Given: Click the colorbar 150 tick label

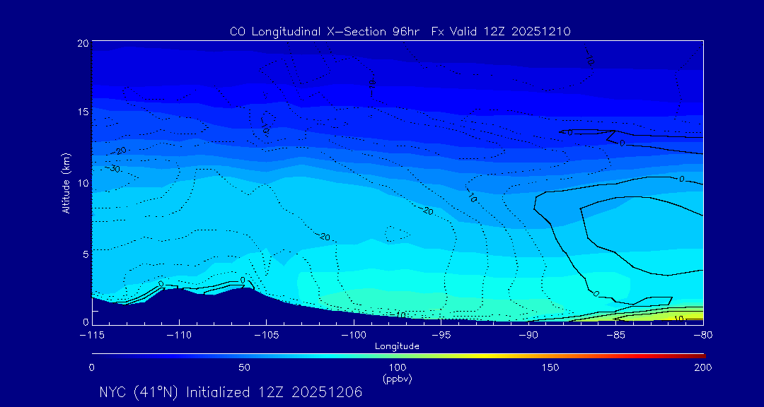Looking at the screenshot, I should click(550, 367).
